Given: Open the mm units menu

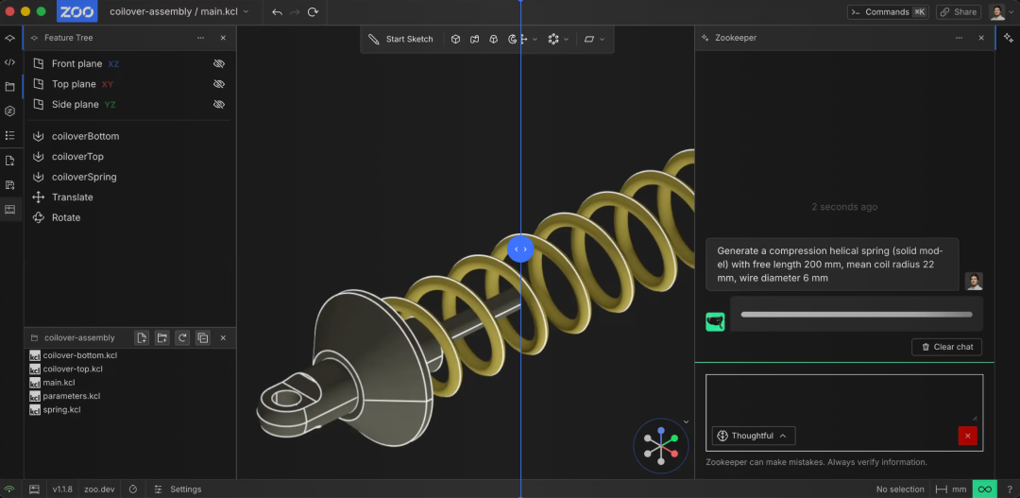Looking at the screenshot, I should coord(951,489).
